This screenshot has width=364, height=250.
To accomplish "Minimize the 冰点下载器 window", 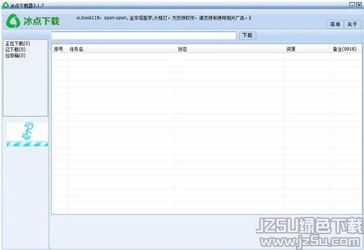I will point(352,5).
